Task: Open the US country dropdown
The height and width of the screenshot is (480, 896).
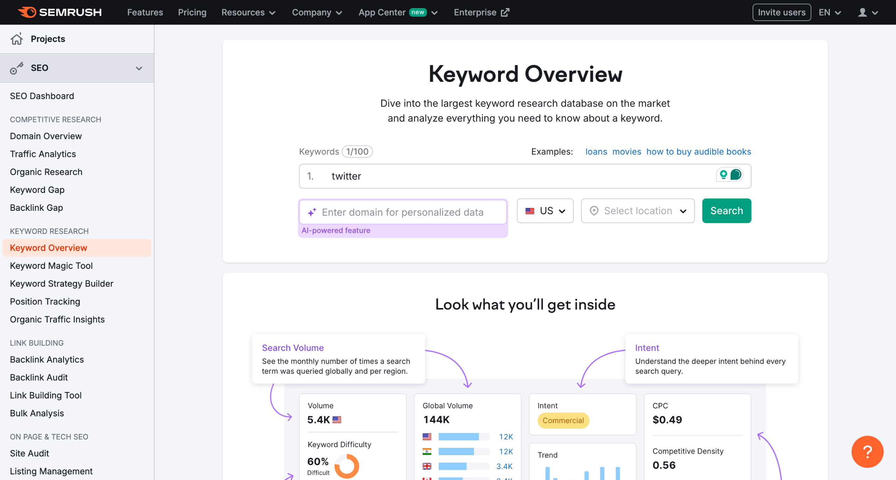Action: pos(545,210)
